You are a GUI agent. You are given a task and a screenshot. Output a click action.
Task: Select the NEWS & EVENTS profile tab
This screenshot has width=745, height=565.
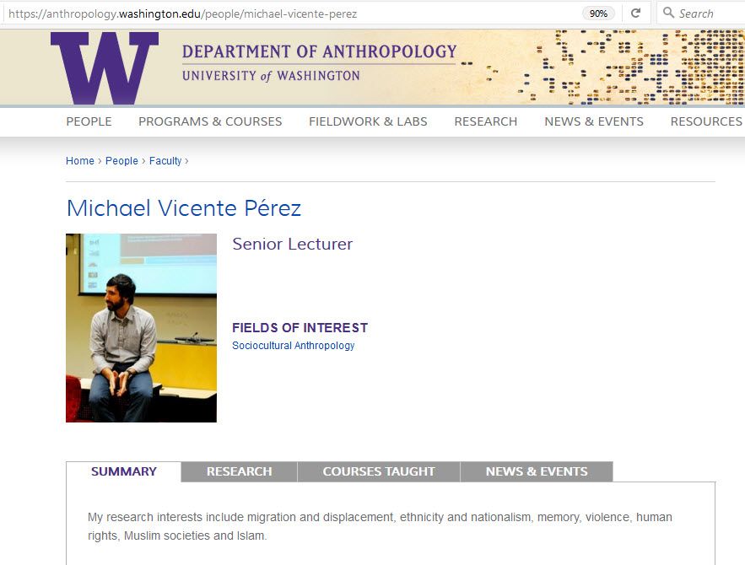(x=535, y=471)
